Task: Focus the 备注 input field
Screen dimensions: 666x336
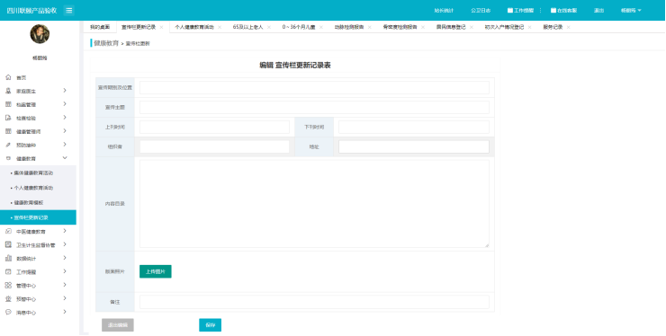Action: pos(314,302)
